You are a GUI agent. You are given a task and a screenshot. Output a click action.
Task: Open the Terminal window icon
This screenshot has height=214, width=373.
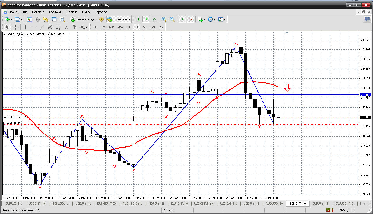pyautogui.click(x=54, y=19)
